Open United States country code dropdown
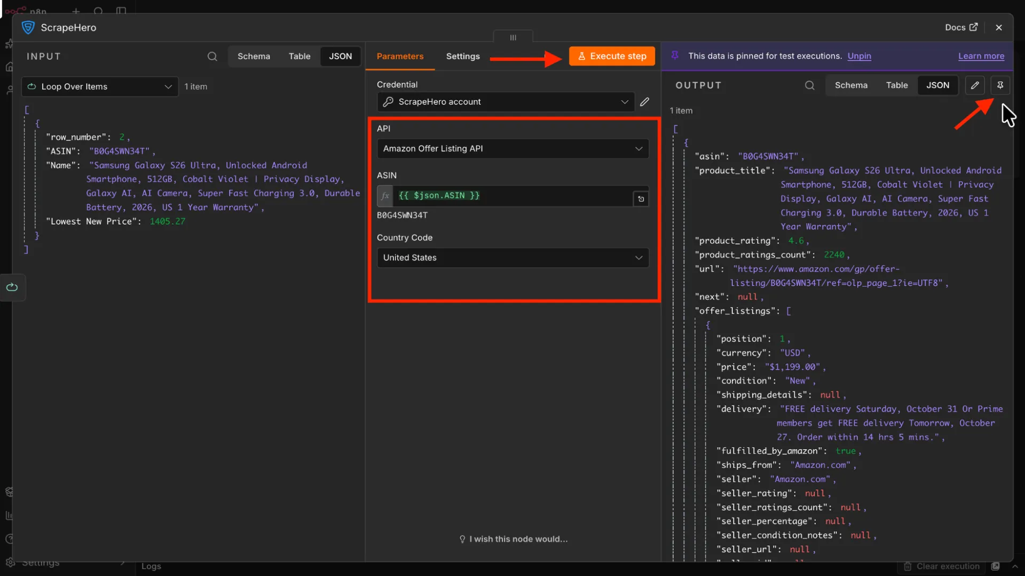Image resolution: width=1025 pixels, height=576 pixels. (x=512, y=258)
